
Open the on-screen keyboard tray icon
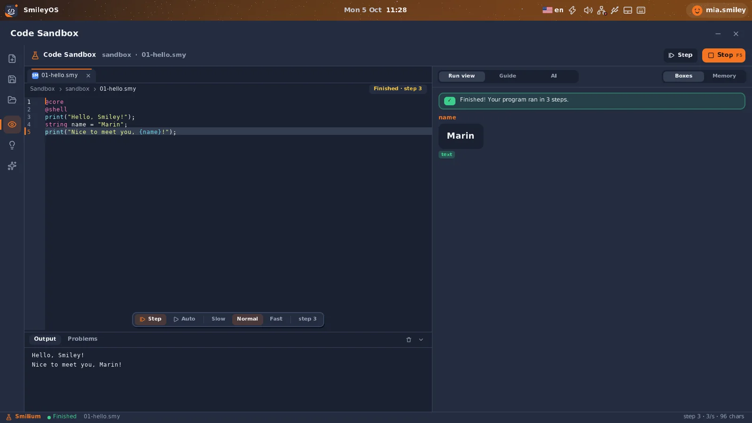point(641,10)
